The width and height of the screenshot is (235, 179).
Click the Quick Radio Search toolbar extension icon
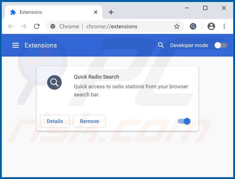(193, 26)
